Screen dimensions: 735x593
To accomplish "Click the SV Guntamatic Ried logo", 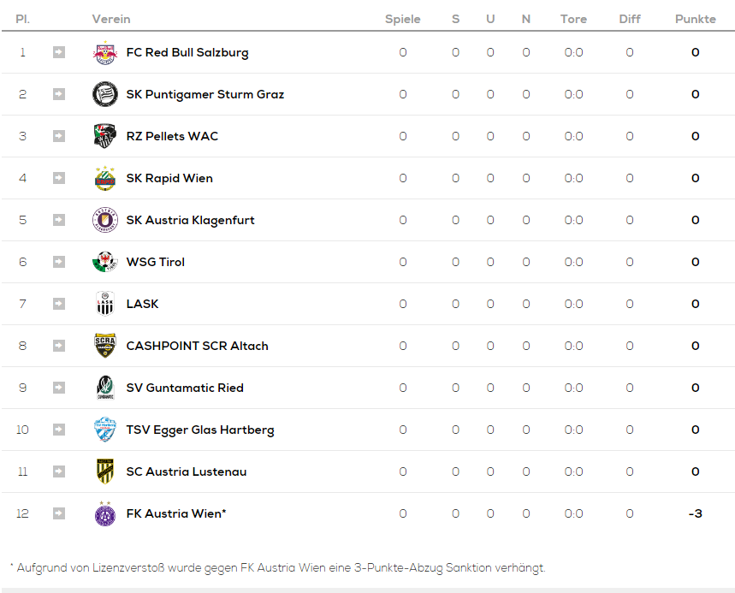I will click(105, 388).
